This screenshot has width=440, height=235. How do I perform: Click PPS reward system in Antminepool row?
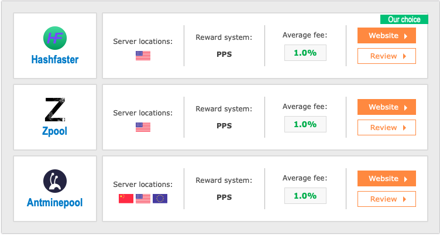coord(224,197)
